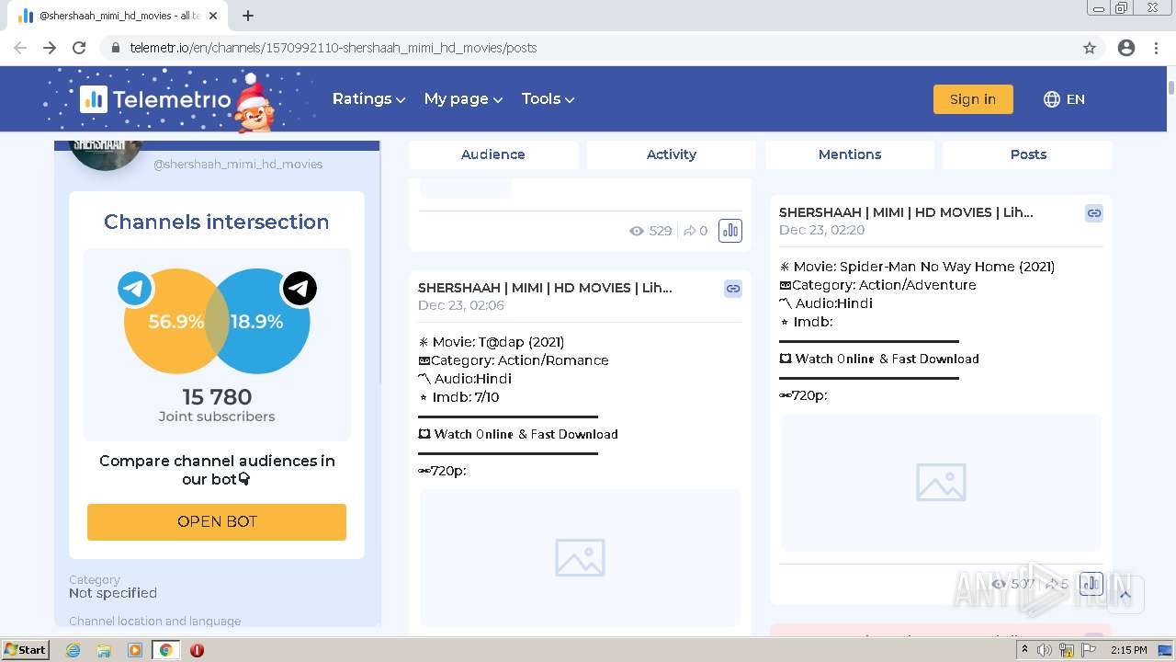1176x662 pixels.
Task: Click the 2:15 PM system clock
Action: click(x=1128, y=650)
